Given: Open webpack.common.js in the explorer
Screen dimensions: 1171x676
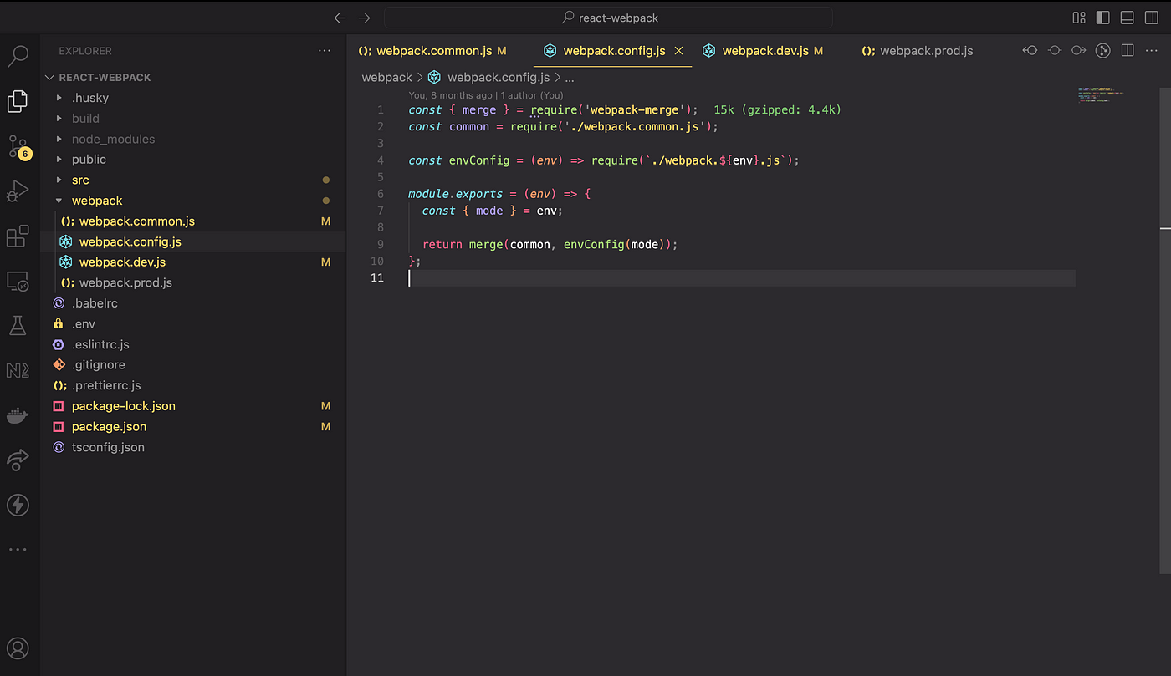Looking at the screenshot, I should click(193, 221).
